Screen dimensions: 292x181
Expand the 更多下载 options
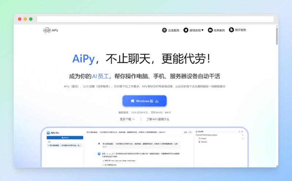127,119
